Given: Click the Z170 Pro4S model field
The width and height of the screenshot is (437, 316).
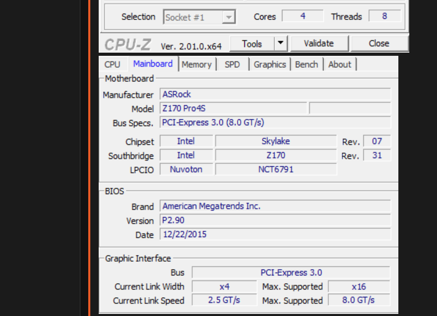Looking at the screenshot, I should coord(233,108).
